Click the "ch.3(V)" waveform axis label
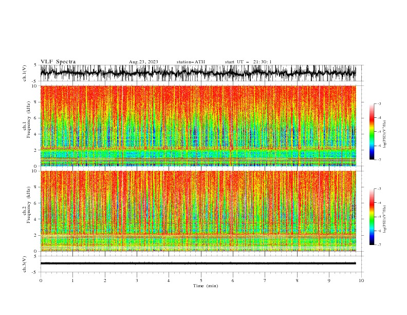The height and width of the screenshot is (315, 407). coord(25,264)
